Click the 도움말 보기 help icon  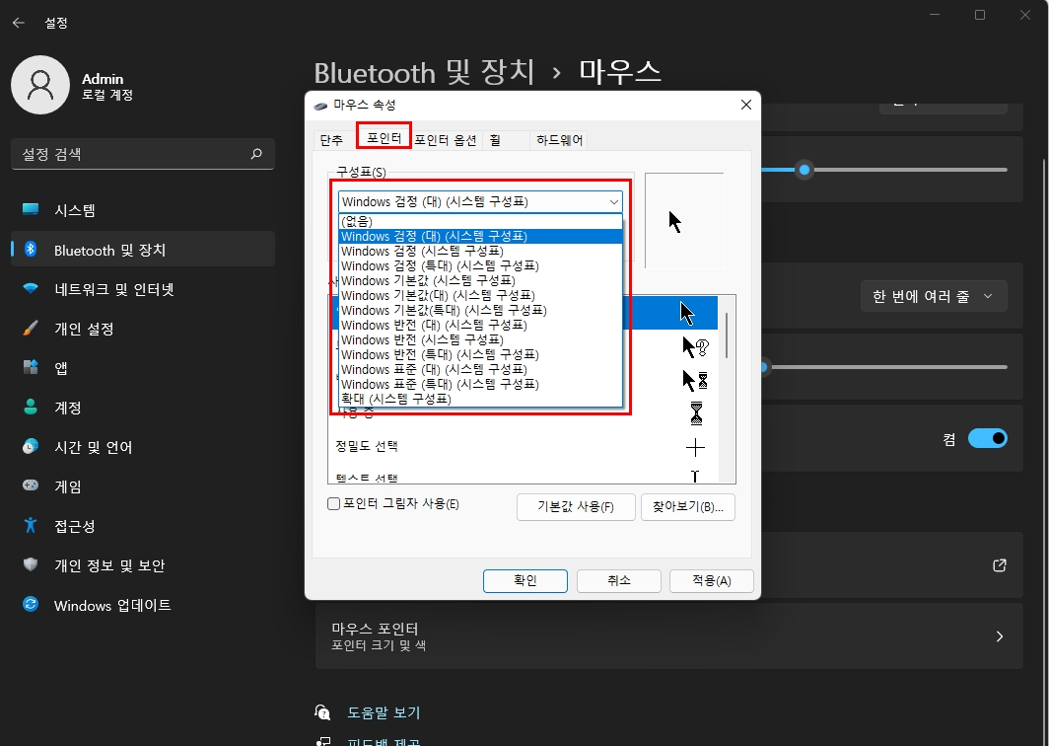point(322,712)
